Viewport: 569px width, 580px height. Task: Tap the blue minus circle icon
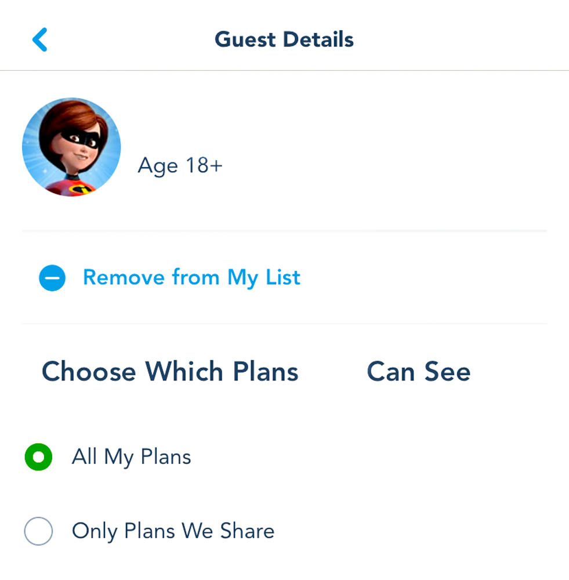pyautogui.click(x=52, y=278)
